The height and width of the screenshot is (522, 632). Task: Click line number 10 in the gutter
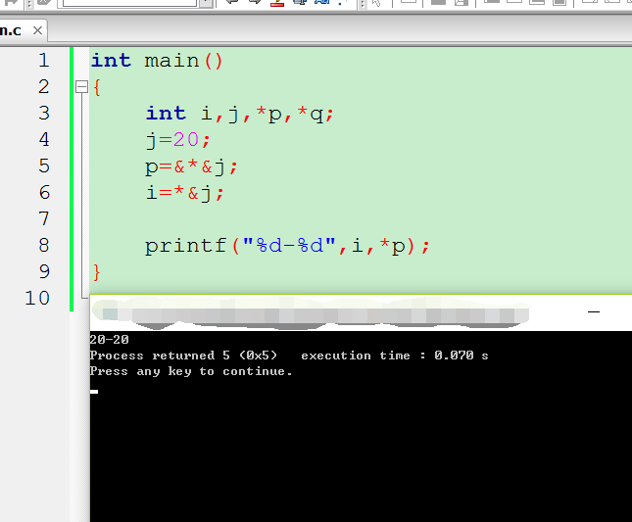click(x=37, y=298)
